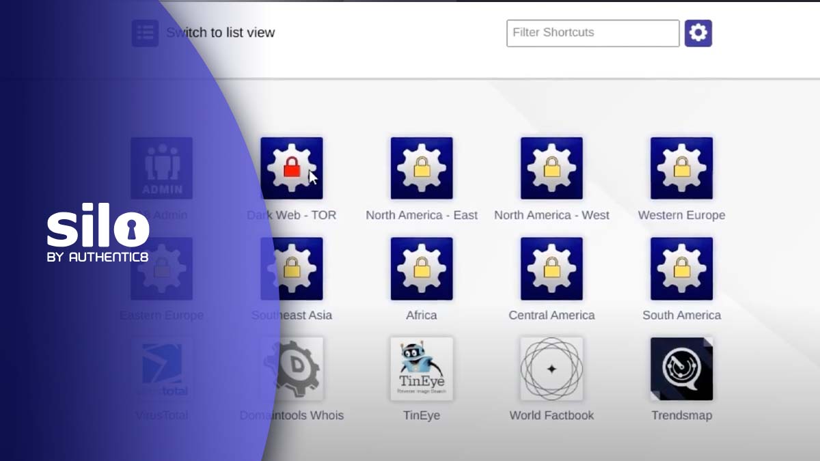
Task: Open the Dark Web - TOR shortcut icon
Action: [292, 168]
